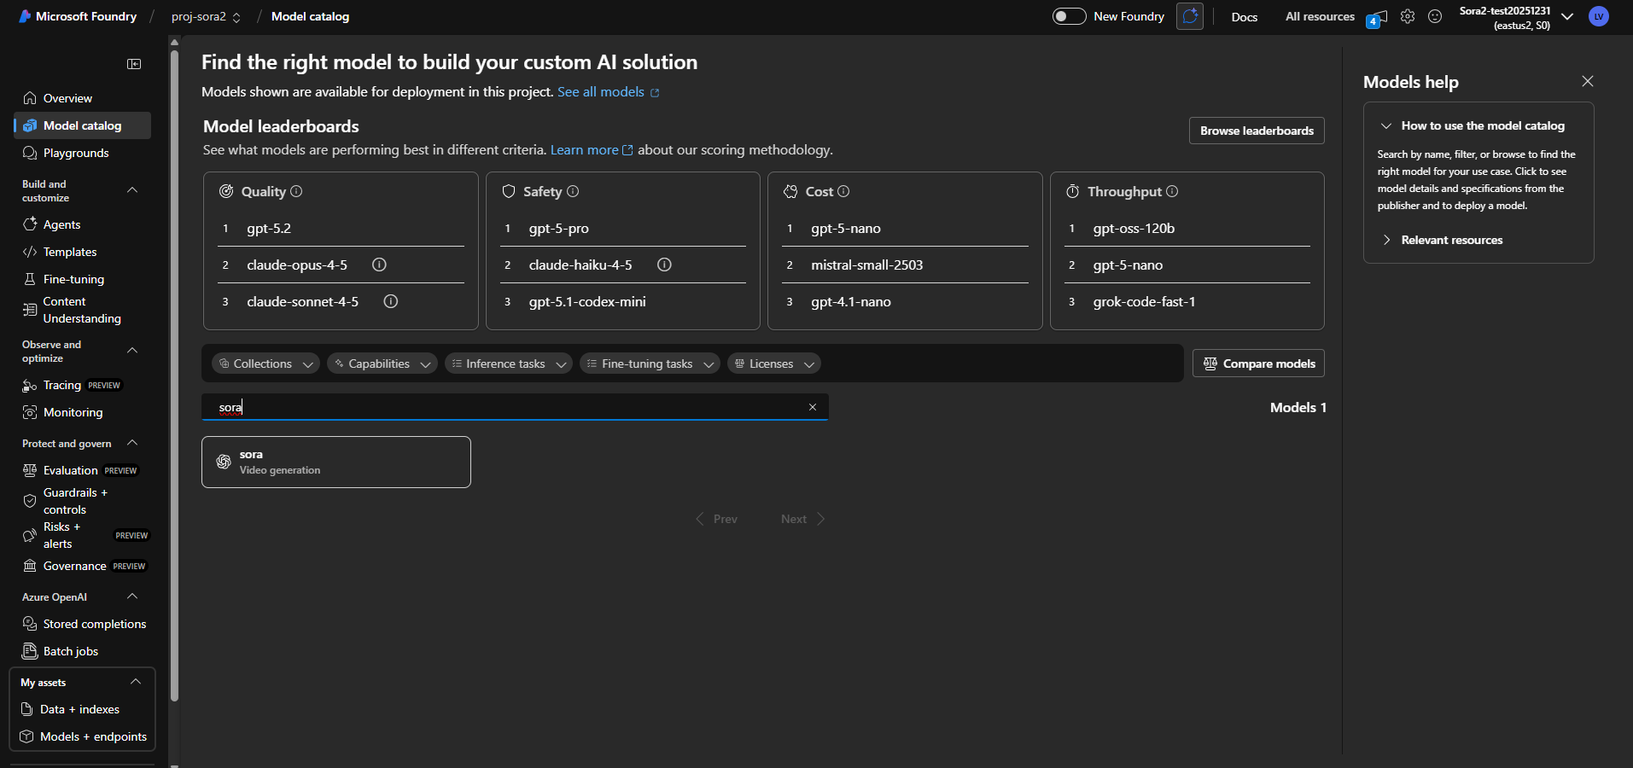Click Browse leaderboards button
1633x768 pixels.
(1257, 131)
